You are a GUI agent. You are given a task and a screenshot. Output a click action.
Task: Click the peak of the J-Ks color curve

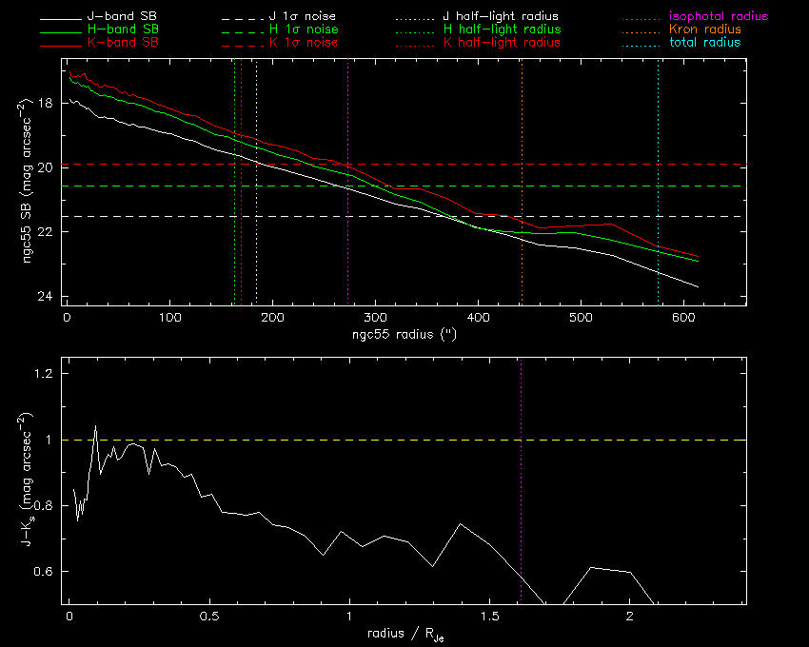95,426
